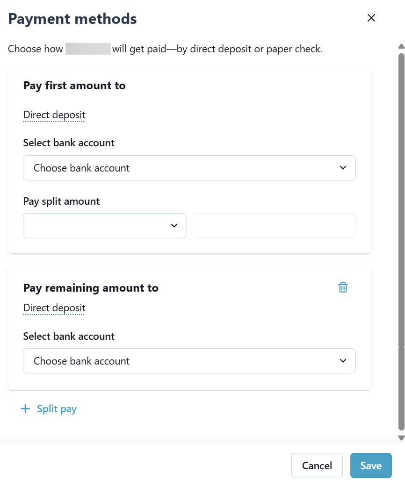Image resolution: width=405 pixels, height=480 pixels.
Task: Click the vertical scrollbar thumb
Action: pos(401,234)
